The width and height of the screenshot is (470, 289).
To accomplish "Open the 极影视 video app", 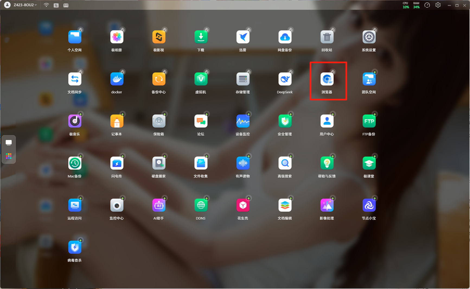I will [x=159, y=37].
